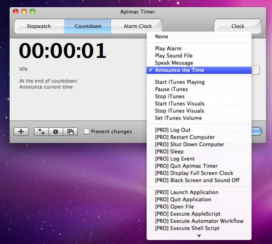Choose [PRO] Execute Shell Script
272x244 pixels.
coord(199,228)
